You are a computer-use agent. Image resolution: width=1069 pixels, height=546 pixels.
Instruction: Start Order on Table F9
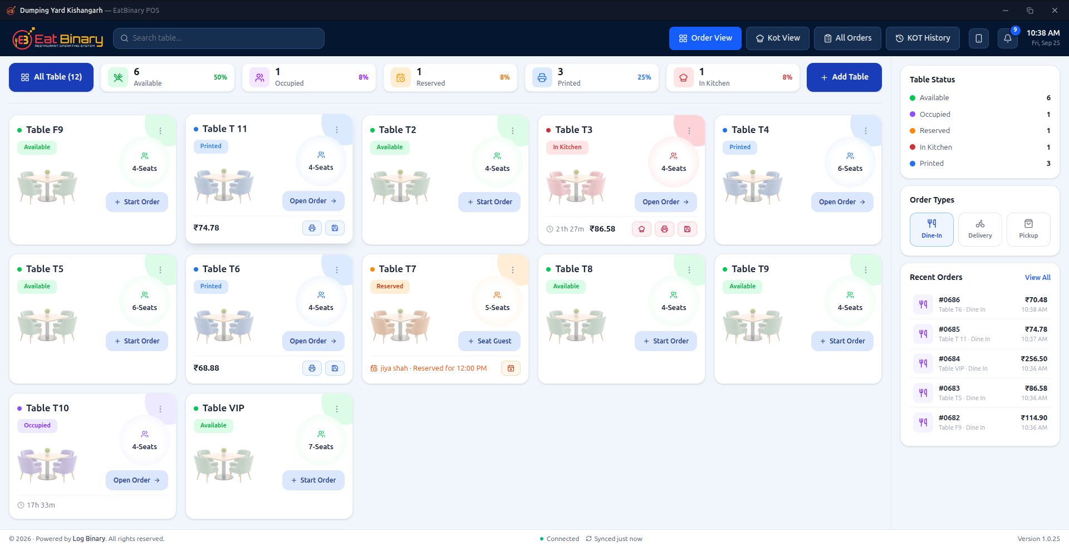point(137,202)
